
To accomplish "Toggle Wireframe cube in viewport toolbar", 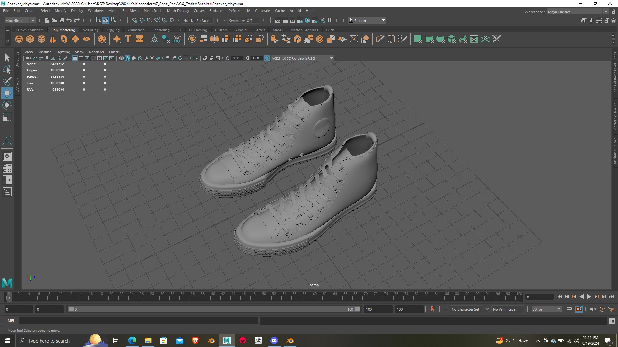I will click(121, 58).
